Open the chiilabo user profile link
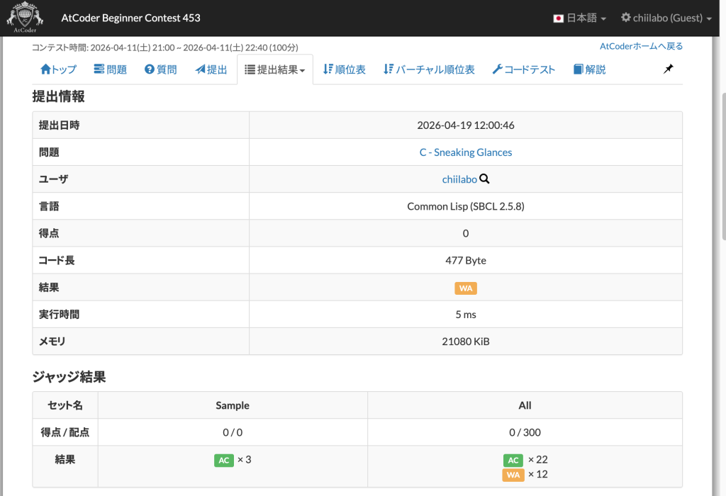The image size is (726, 496). click(459, 179)
